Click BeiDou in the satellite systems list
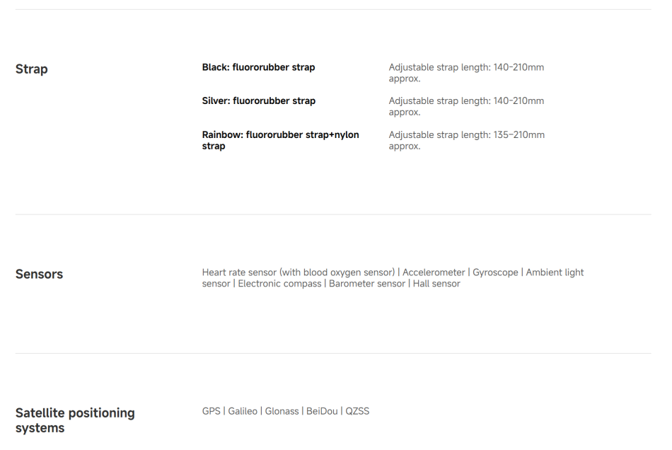 (x=323, y=411)
